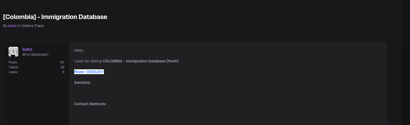Click the Samples: heading in the post

[x=82, y=82]
